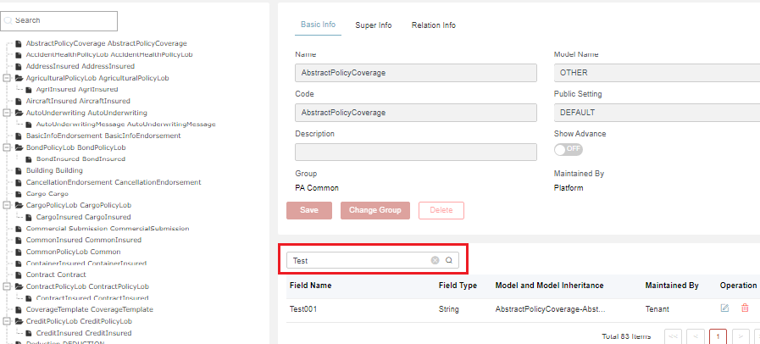Click the folder icon beside CargoPolicyLob

coord(19,205)
